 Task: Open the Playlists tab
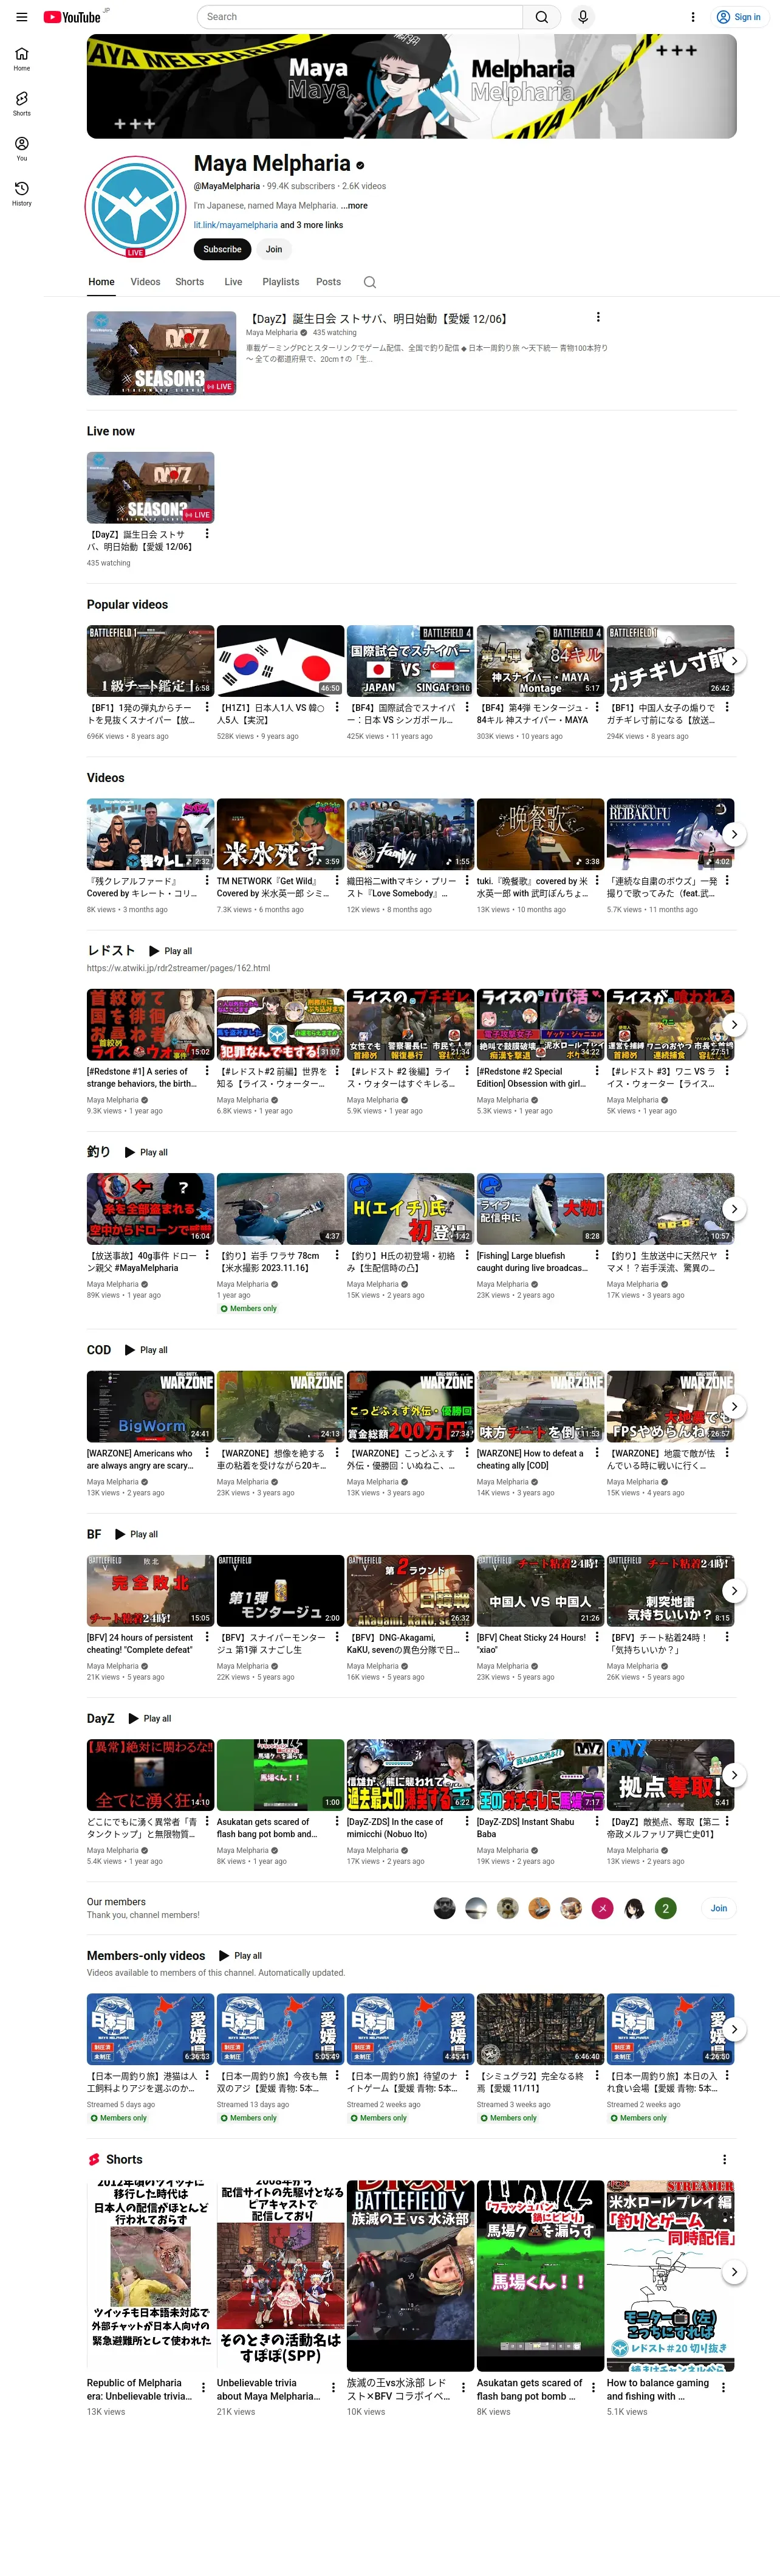pos(281,282)
